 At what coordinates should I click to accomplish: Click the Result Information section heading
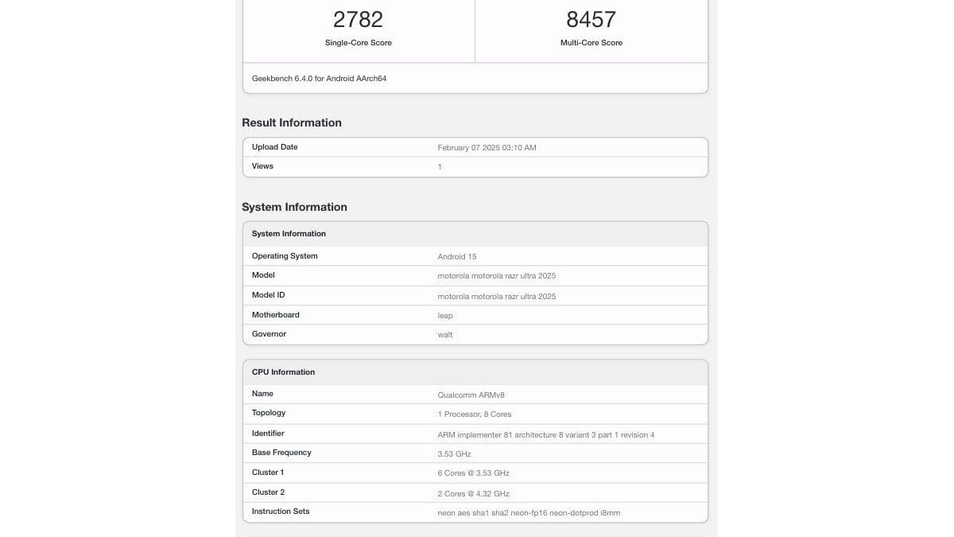[291, 122]
